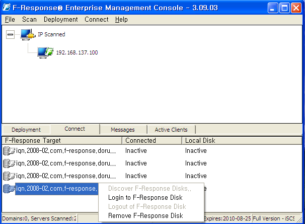Switch to the Messages tab
This screenshot has height=224, width=305.
122,130
